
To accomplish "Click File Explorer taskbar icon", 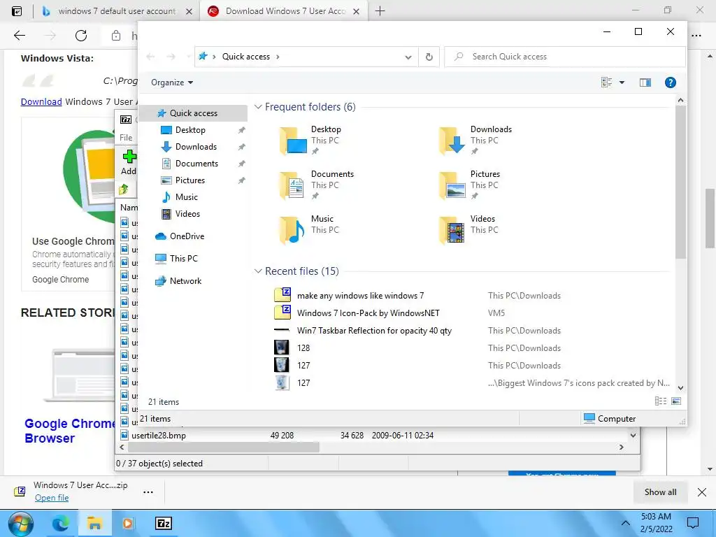I will point(94,524).
